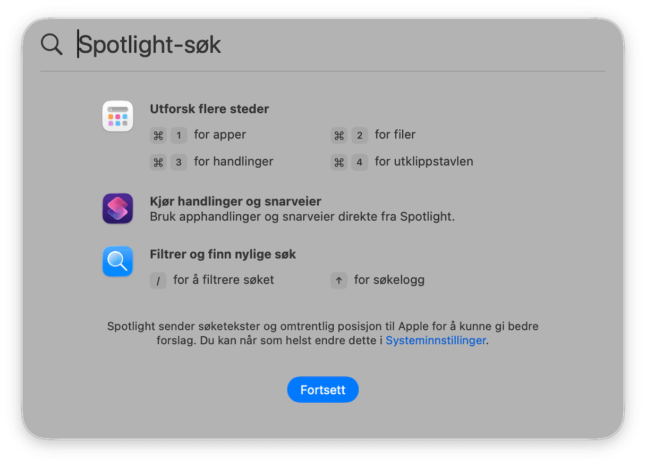Click the '/' filter shortcut badge

pos(158,280)
